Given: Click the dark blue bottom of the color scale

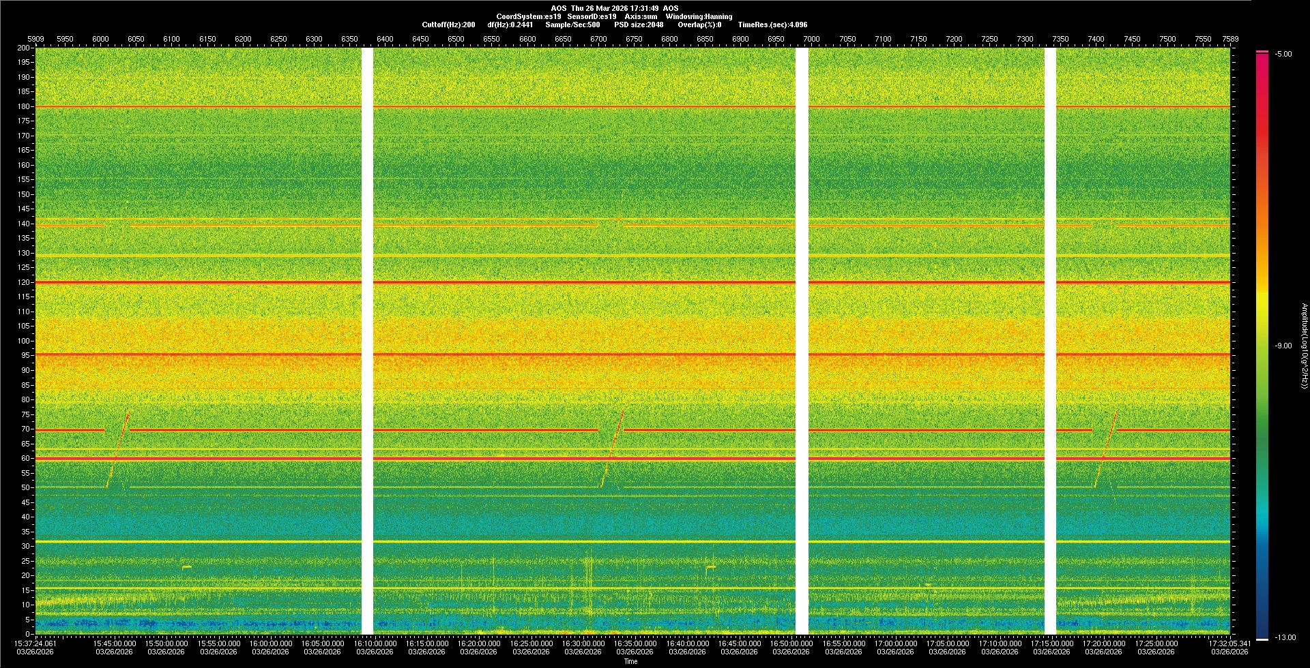Looking at the screenshot, I should (1262, 631).
